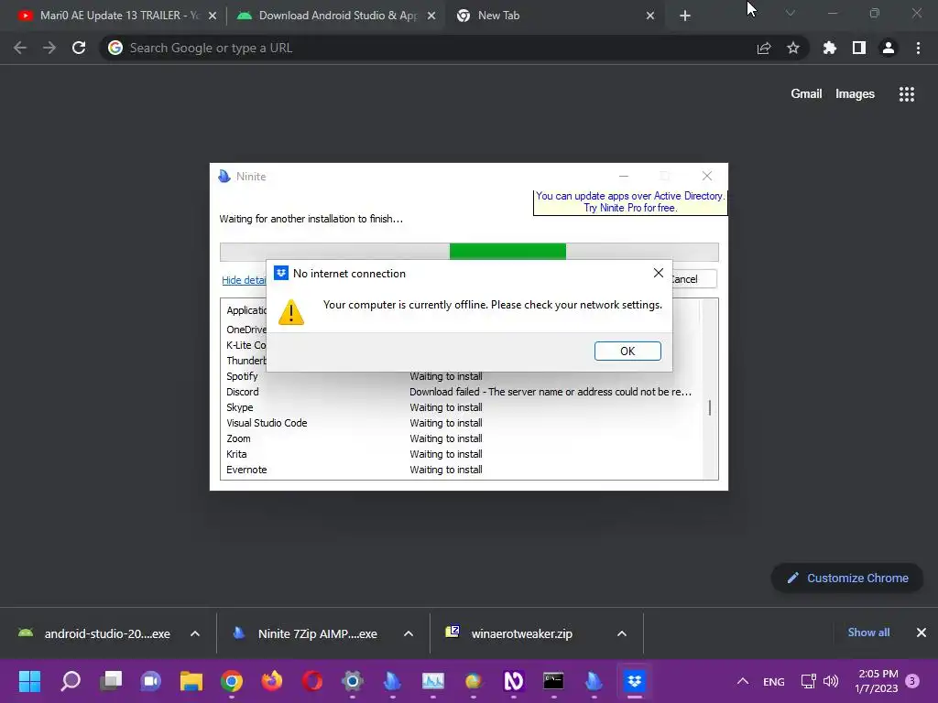
Task: Close the Chrome downloads bar
Action: tap(922, 633)
